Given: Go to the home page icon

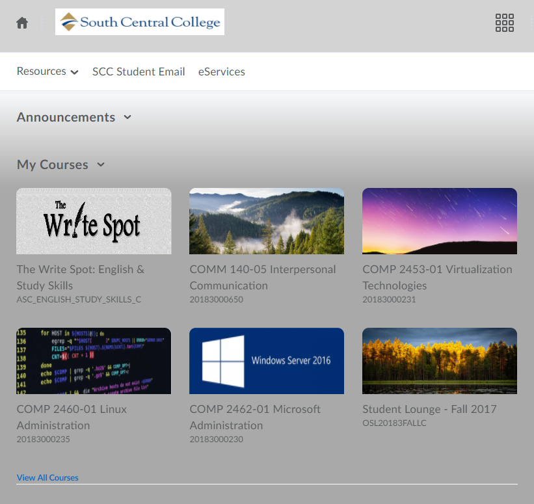Looking at the screenshot, I should [x=22, y=23].
